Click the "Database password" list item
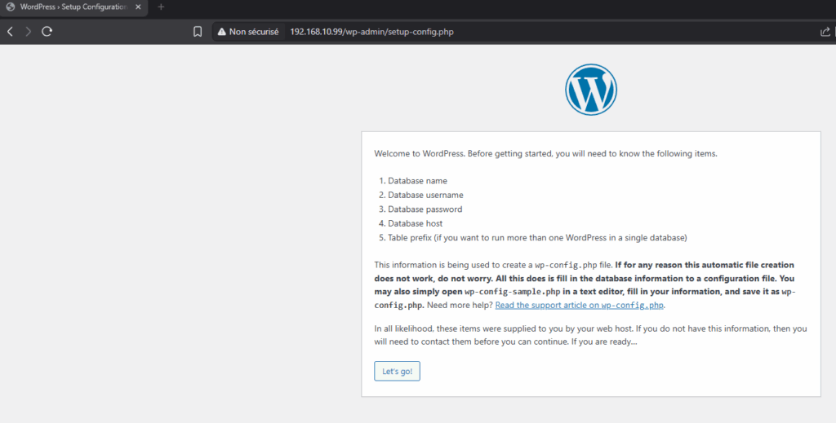This screenshot has width=836, height=423. 425,209
